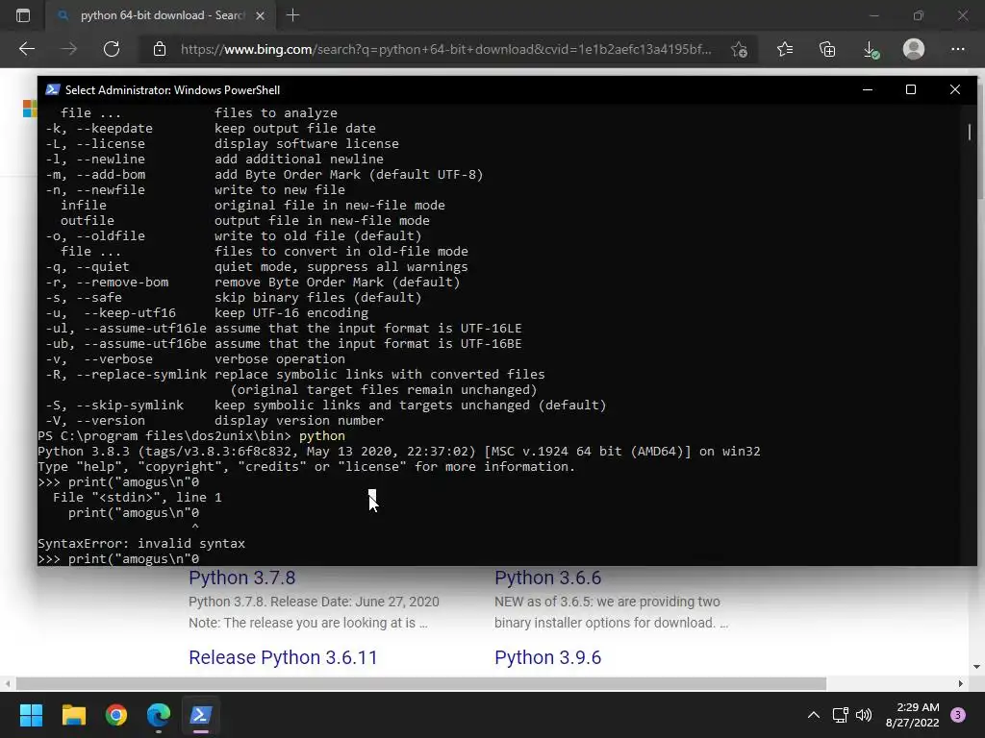Minimize the Edge browser window
Viewport: 985px width, 738px height.
873,15
